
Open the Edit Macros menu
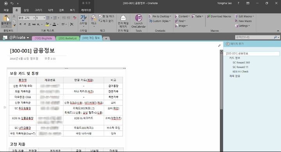click(244, 16)
